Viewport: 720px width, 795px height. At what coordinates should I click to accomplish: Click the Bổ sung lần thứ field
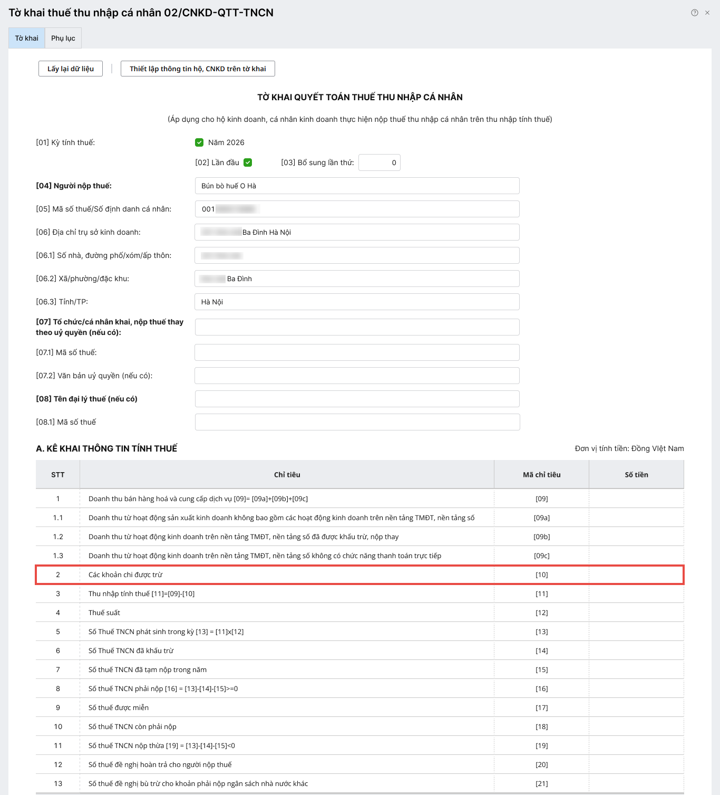[379, 162]
